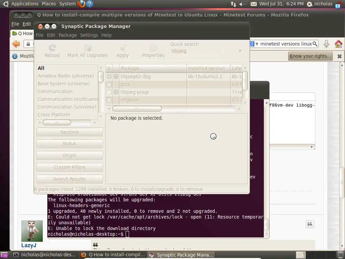Click the Search Results button

point(69,179)
